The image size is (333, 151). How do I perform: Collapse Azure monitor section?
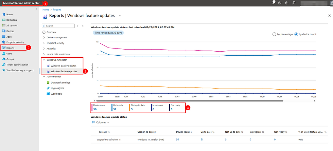(54, 77)
